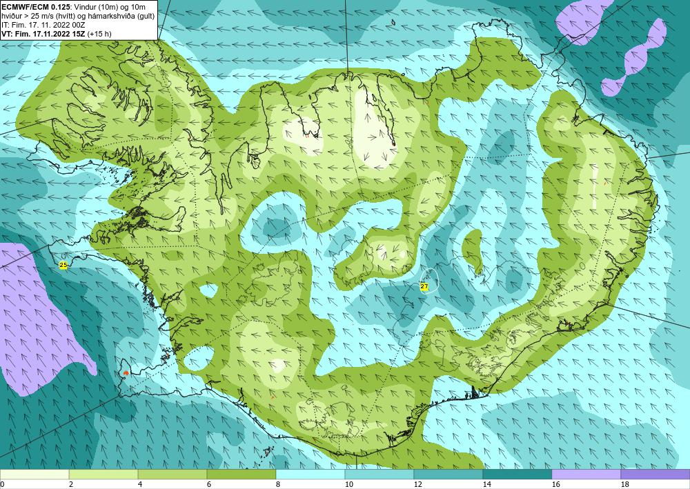Pick the medium green 4–6 legend swatch

pos(172,475)
